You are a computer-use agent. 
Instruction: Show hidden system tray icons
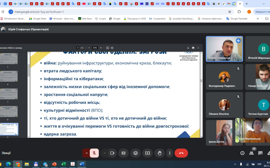pyautogui.click(x=235, y=164)
